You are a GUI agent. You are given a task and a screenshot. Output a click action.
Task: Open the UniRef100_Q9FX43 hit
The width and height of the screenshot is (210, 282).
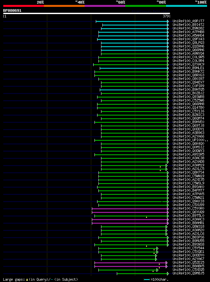188,39
